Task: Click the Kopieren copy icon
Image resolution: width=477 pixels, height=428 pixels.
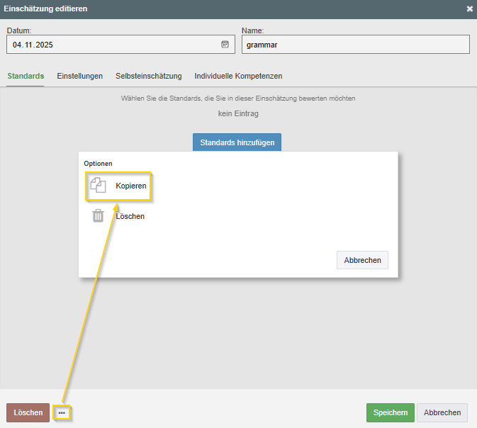Action: [x=98, y=186]
